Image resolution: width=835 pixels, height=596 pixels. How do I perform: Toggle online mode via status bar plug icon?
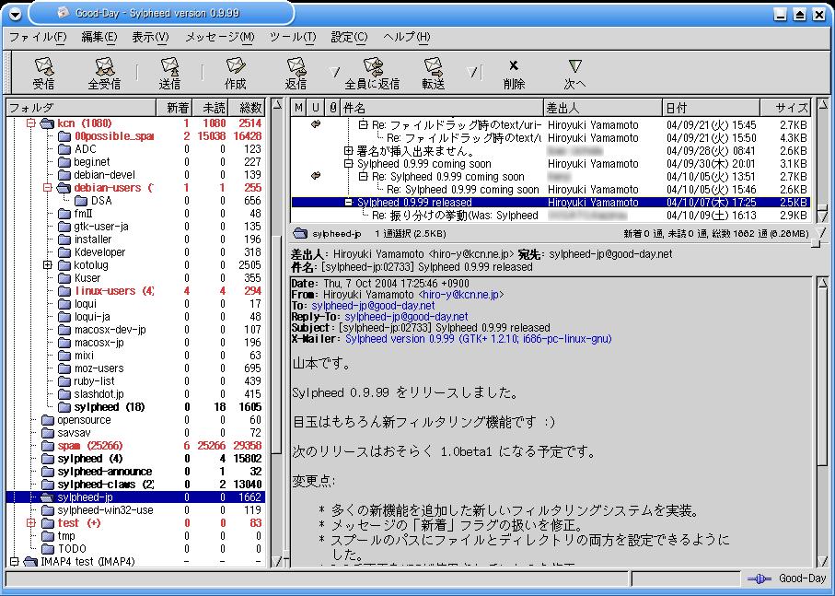760,578
